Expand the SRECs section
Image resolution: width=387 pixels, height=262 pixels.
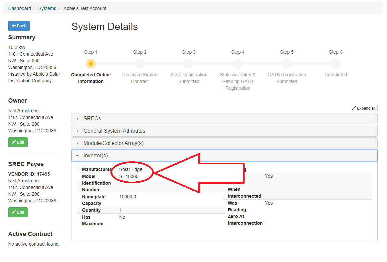92,119
